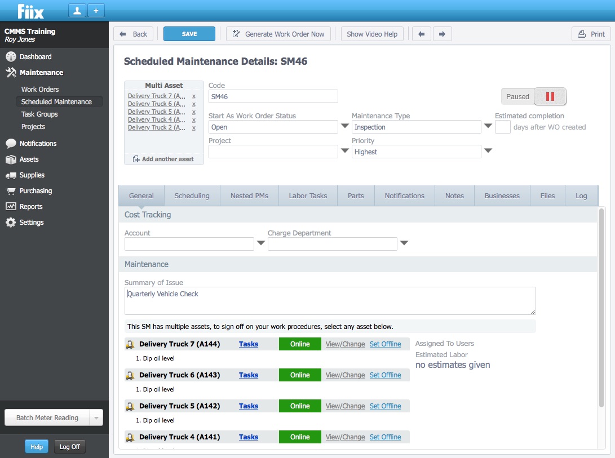This screenshot has width=615, height=458.
Task: Click the Back button
Action: click(133, 34)
